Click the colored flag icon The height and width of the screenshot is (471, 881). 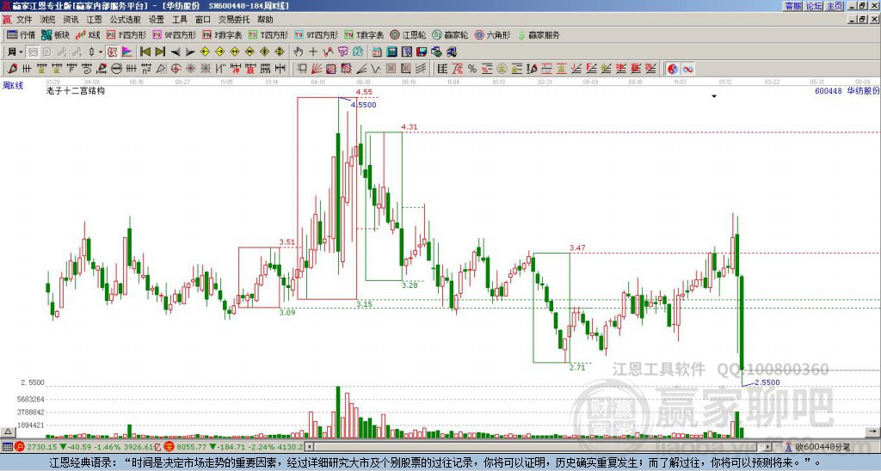[127, 52]
